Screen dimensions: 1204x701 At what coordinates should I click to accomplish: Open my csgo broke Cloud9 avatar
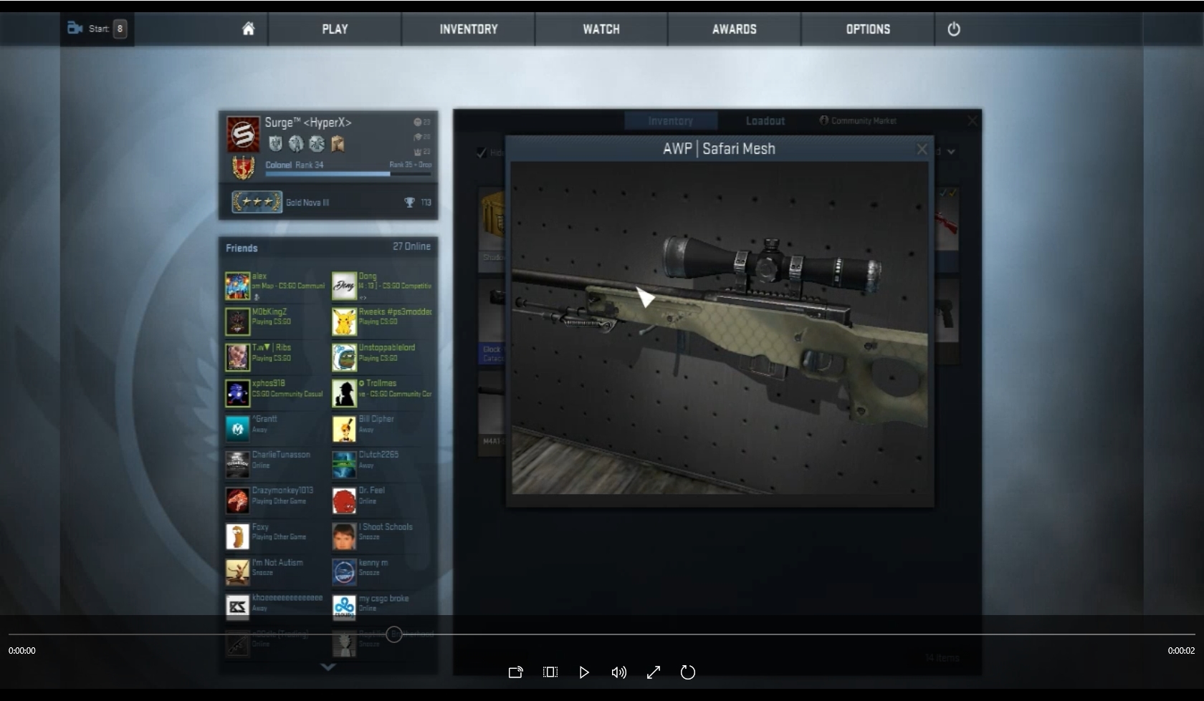344,608
